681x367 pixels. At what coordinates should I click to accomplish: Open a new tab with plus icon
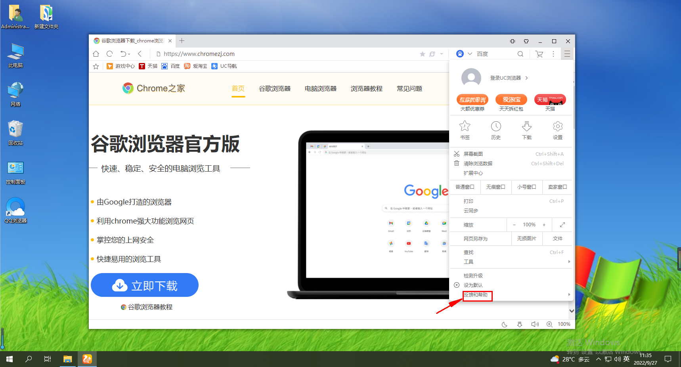click(x=182, y=41)
